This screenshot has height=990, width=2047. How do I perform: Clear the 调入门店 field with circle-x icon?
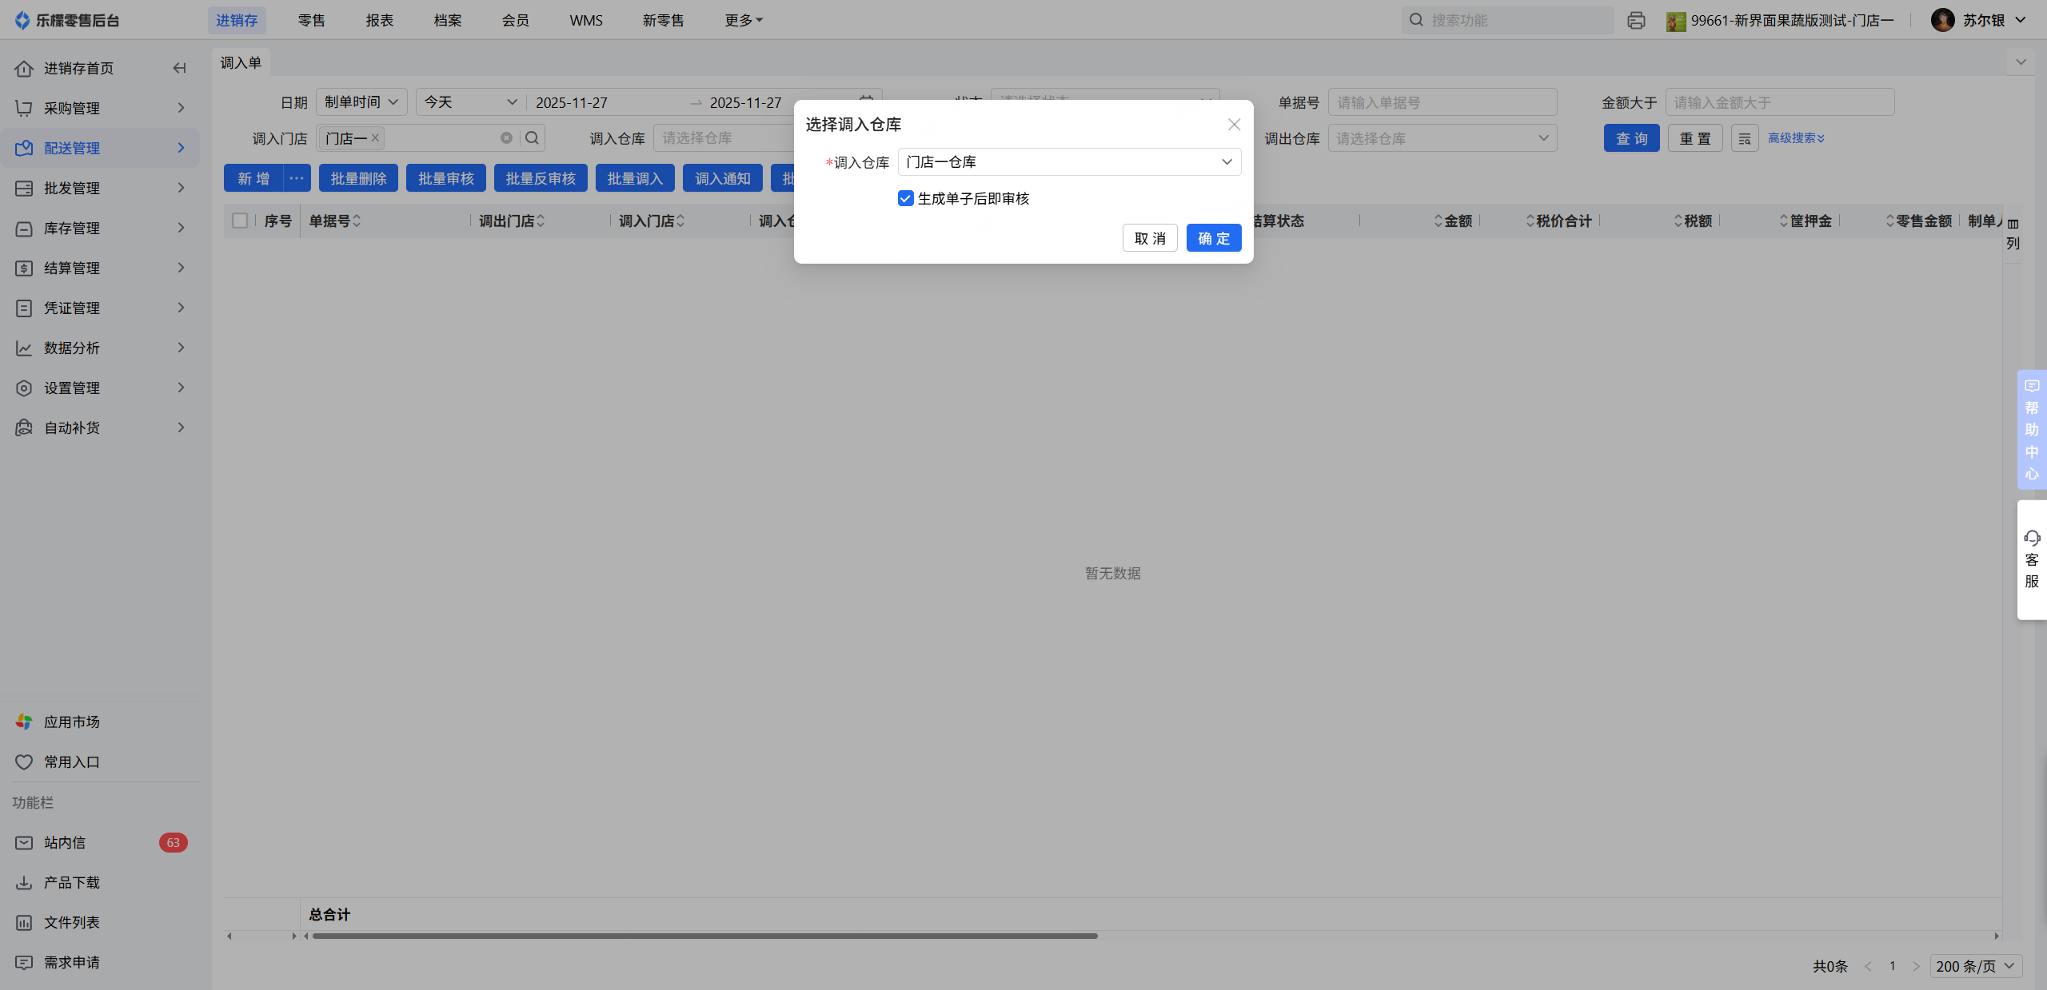coord(506,138)
